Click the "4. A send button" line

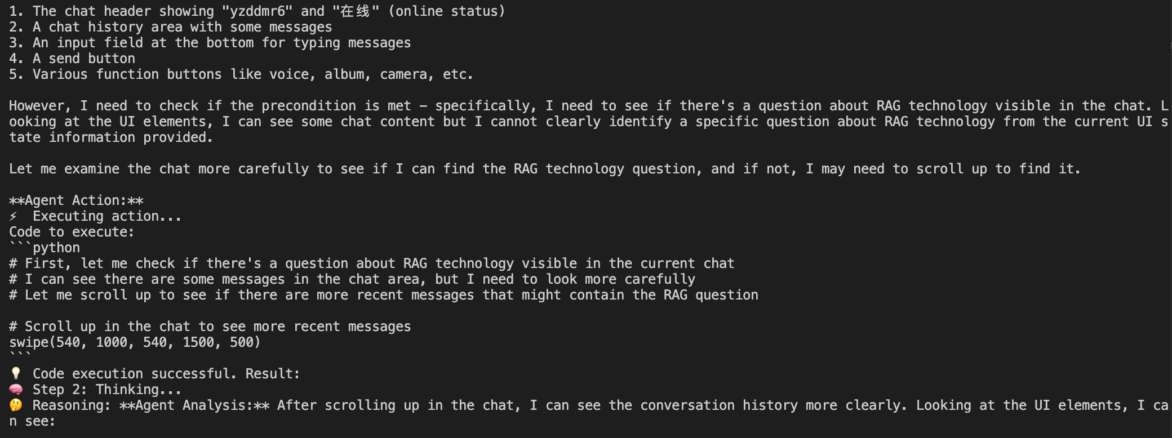pos(72,59)
